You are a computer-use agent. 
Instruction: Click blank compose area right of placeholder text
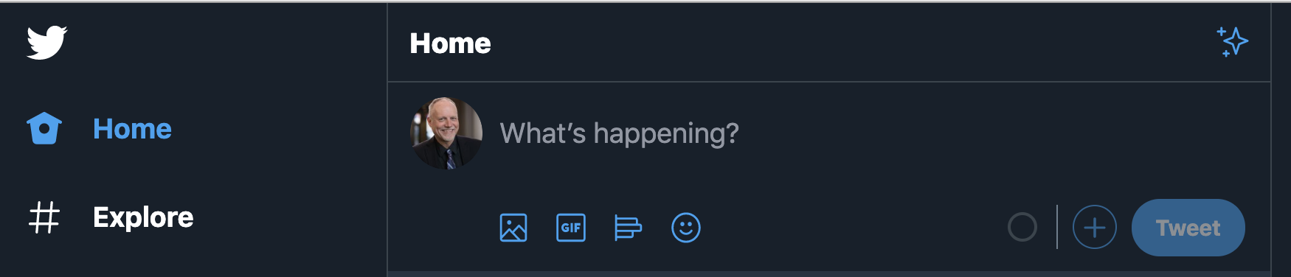(x=996, y=133)
